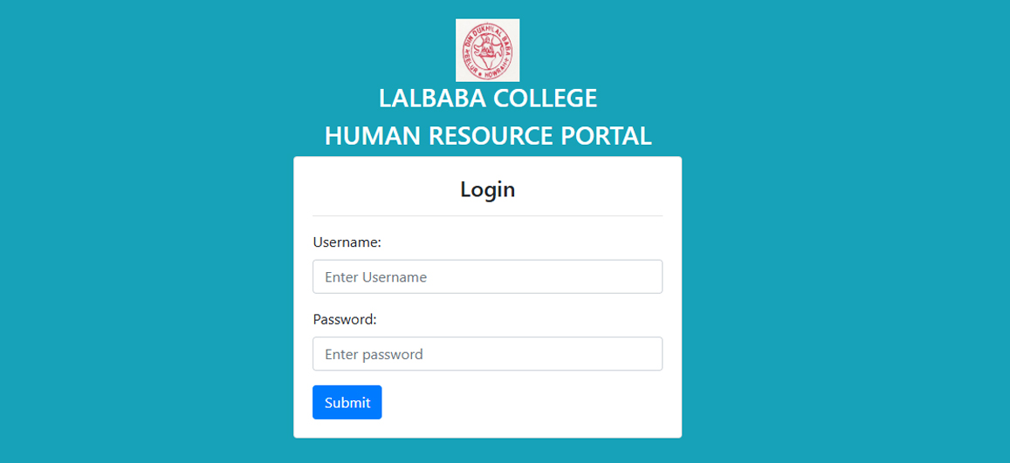The width and height of the screenshot is (1010, 463).
Task: Click the HUMAN RESOURCE PORTAL heading
Action: pos(488,136)
